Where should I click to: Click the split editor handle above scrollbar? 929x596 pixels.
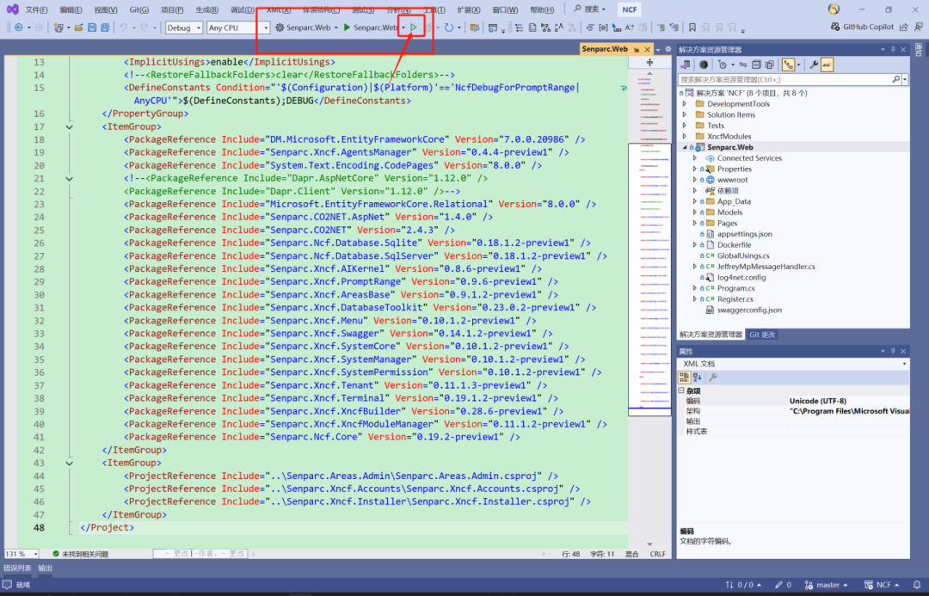pyautogui.click(x=650, y=62)
